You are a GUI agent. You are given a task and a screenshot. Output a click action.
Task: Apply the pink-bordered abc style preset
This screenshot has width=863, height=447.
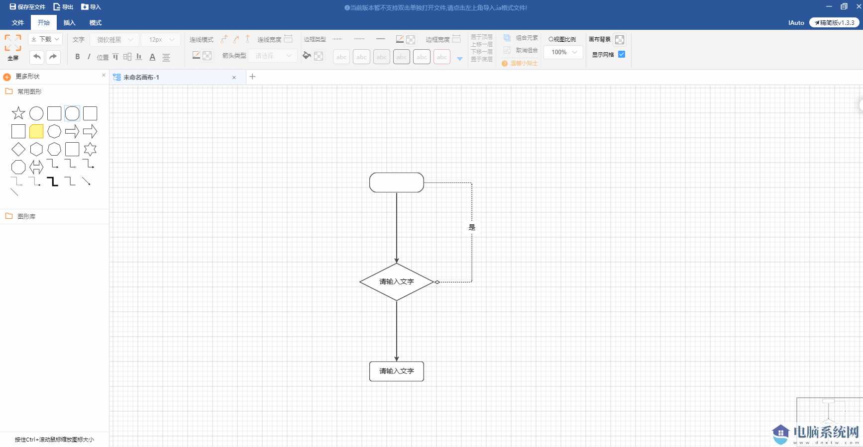(x=442, y=57)
